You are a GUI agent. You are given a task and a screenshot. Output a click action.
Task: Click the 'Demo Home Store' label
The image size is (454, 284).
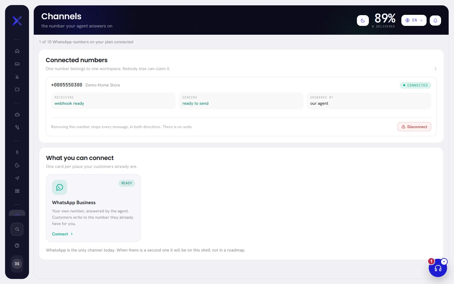tap(103, 85)
